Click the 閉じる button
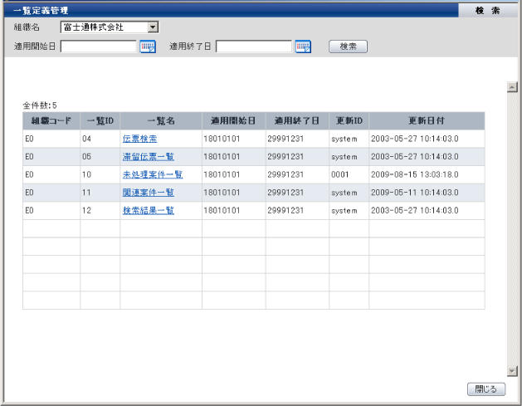 point(486,389)
